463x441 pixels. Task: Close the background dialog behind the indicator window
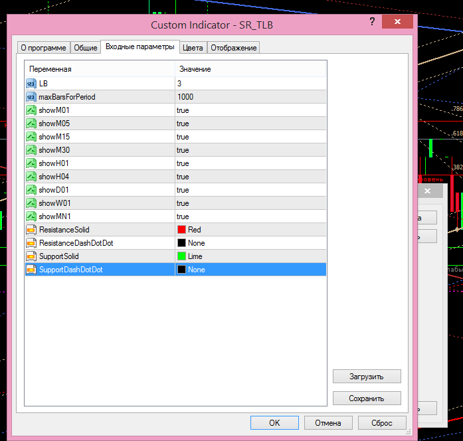427,191
